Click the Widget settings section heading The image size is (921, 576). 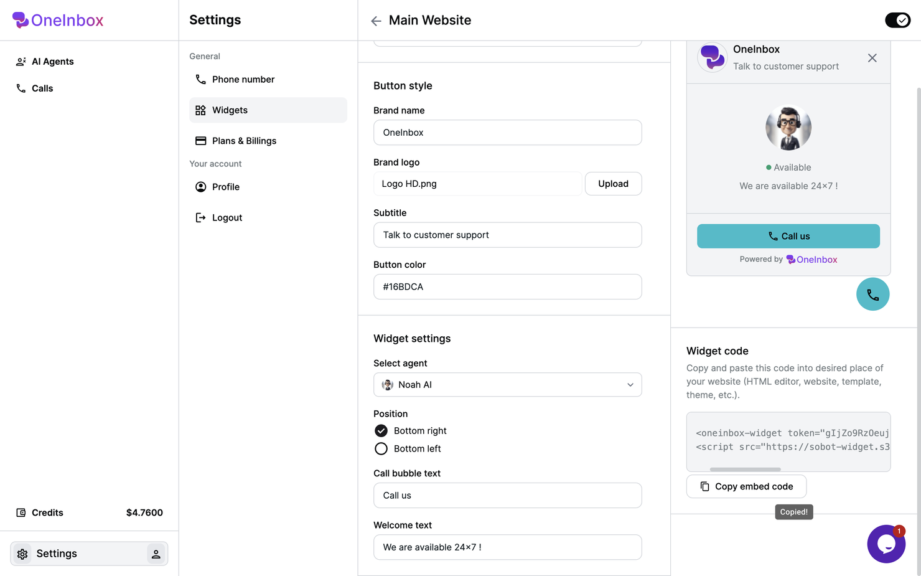[412, 339]
